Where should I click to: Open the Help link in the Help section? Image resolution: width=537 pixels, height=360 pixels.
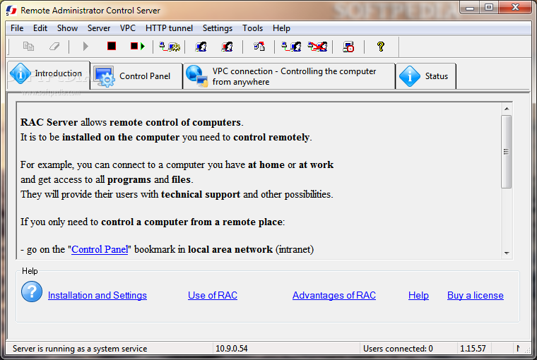click(418, 295)
